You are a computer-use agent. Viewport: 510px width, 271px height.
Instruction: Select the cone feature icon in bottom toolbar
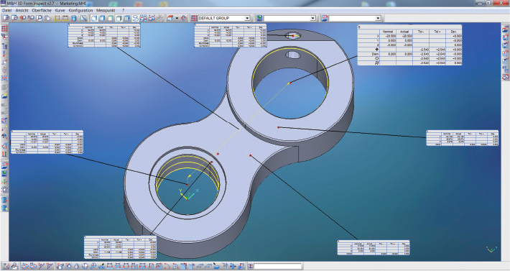[76, 266]
